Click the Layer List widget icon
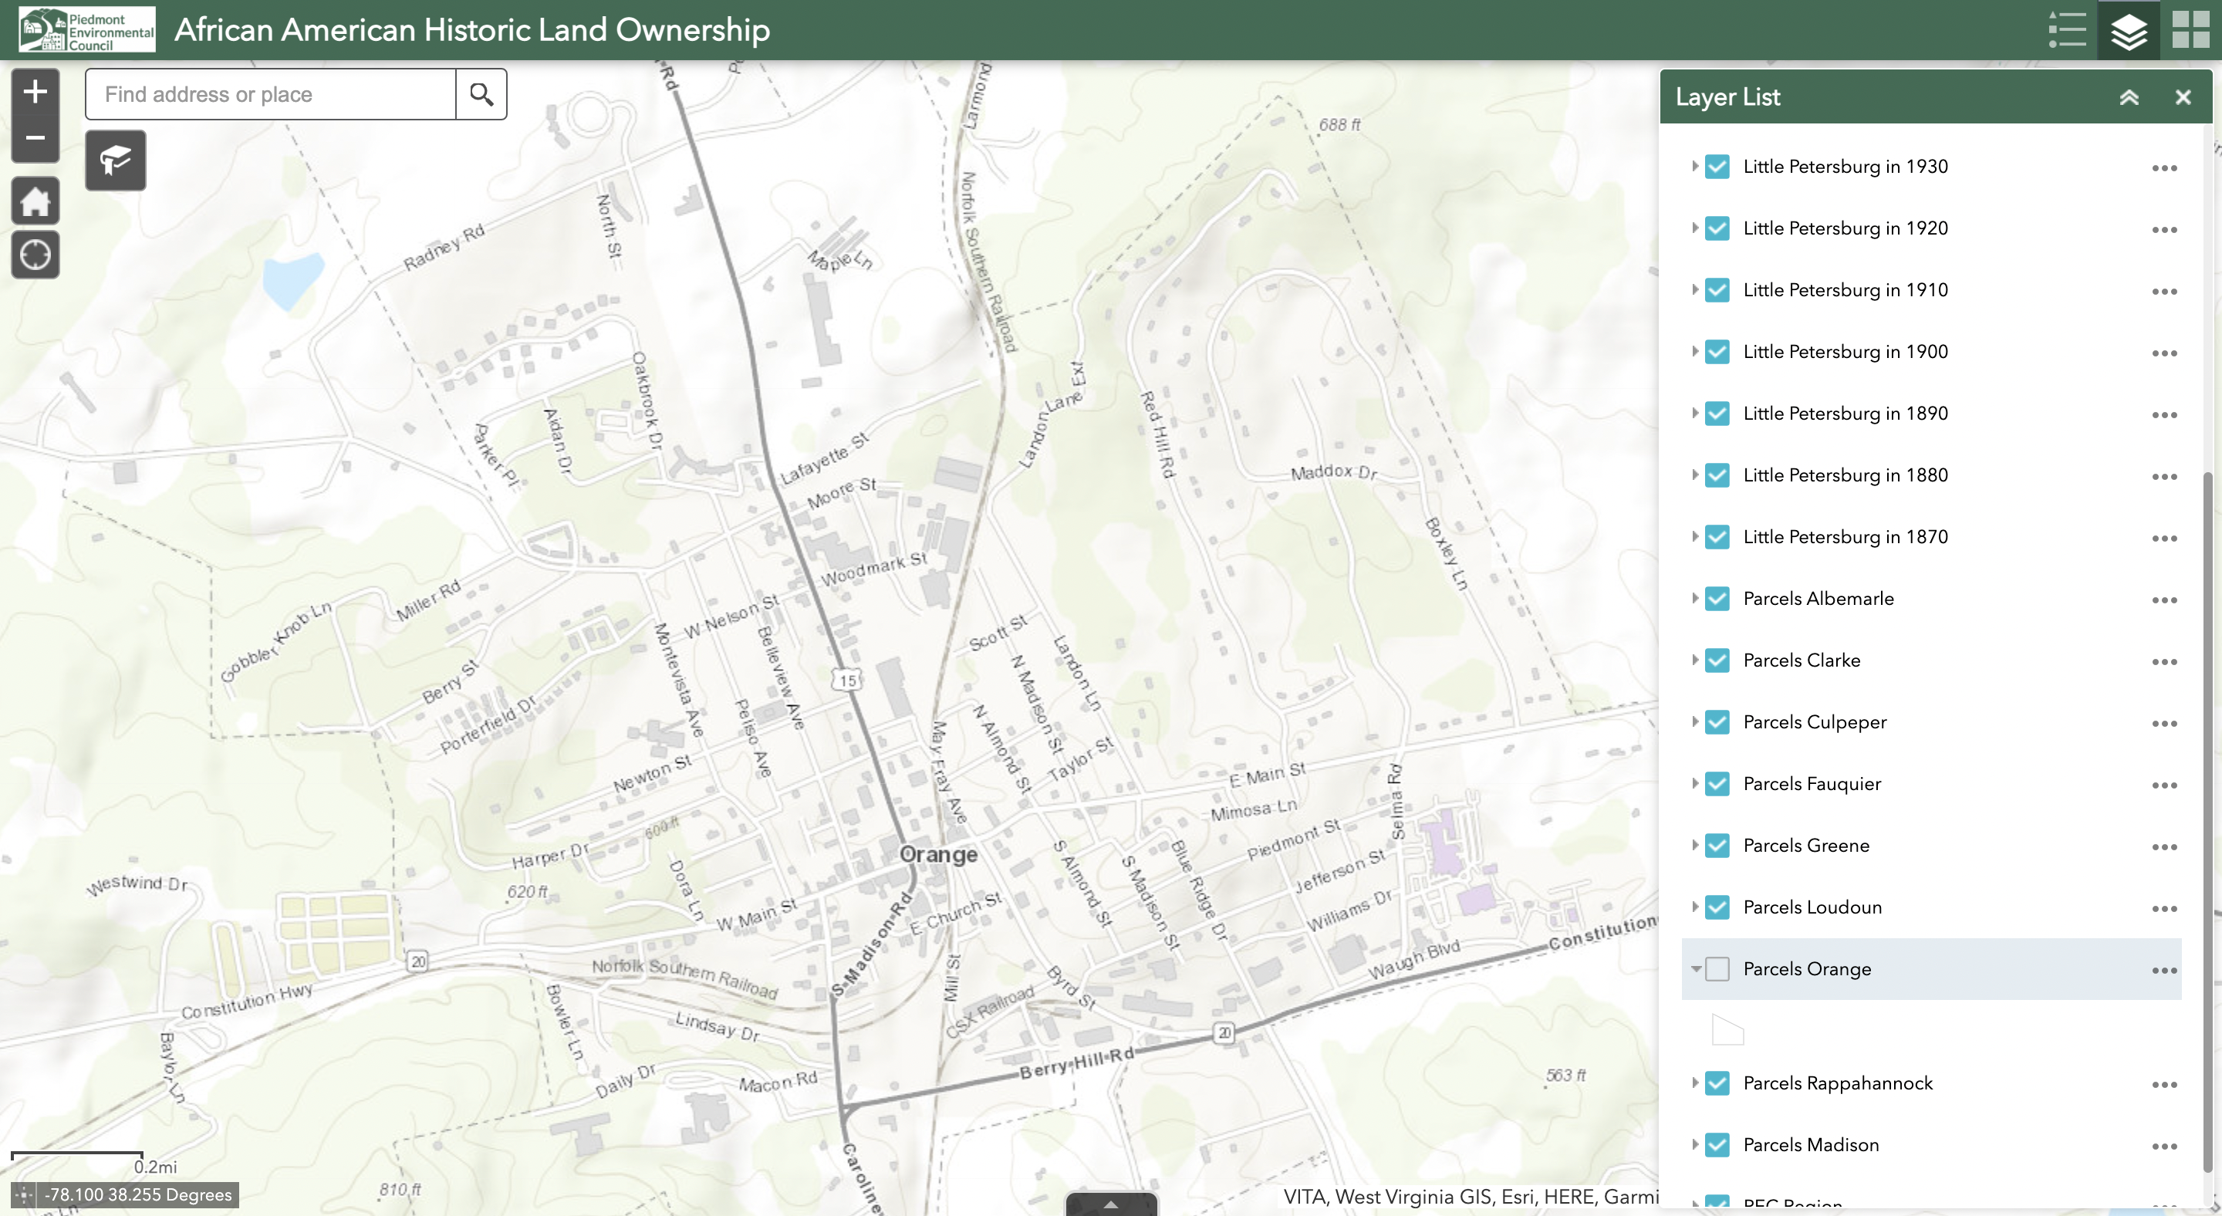Image resolution: width=2222 pixels, height=1216 pixels. (2128, 30)
